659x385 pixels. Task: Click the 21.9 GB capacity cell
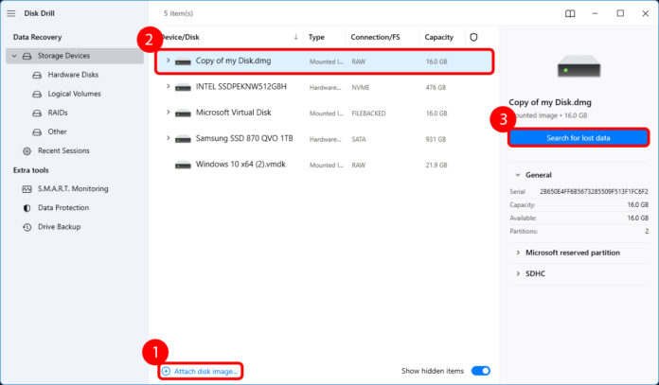(x=436, y=165)
